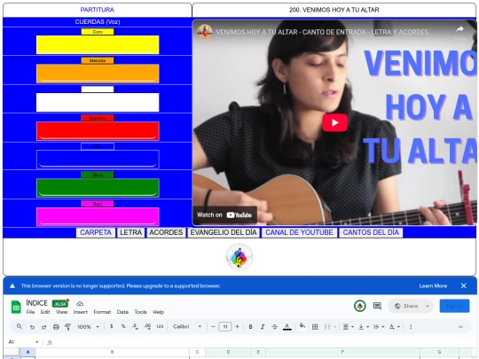This screenshot has height=359, width=479.
Task: Play the YouTube video
Action: click(x=334, y=122)
